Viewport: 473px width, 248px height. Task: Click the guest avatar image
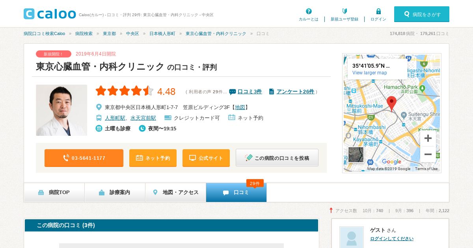[x=352, y=237]
